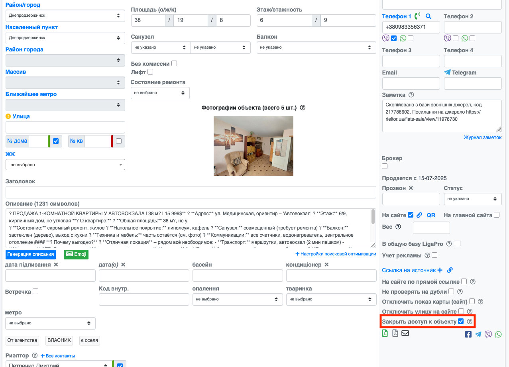This screenshot has width=509, height=367.
Task: Open Настройки поисковой оптимизации link
Action: click(x=335, y=254)
